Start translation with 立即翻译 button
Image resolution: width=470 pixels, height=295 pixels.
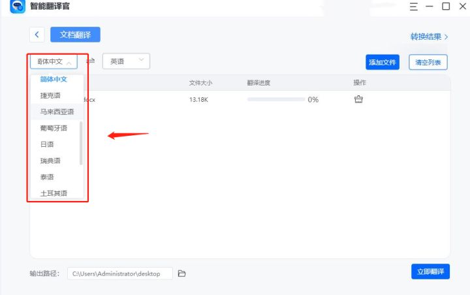(430, 272)
